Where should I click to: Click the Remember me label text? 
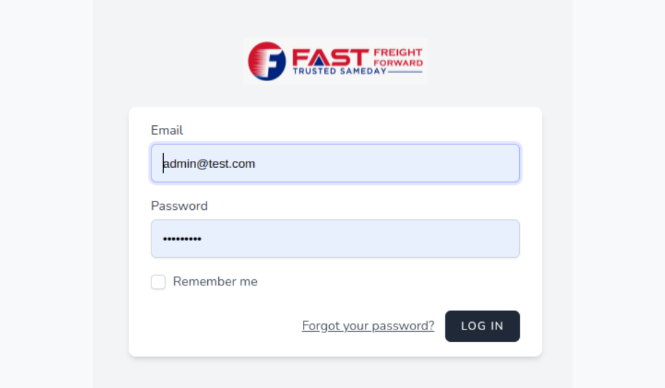point(215,281)
